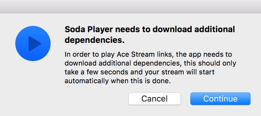Abort the dependency download via Cancel
The height and width of the screenshot is (116, 261).
pyautogui.click(x=155, y=99)
